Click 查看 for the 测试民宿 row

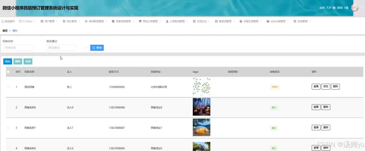pyautogui.click(x=316, y=87)
